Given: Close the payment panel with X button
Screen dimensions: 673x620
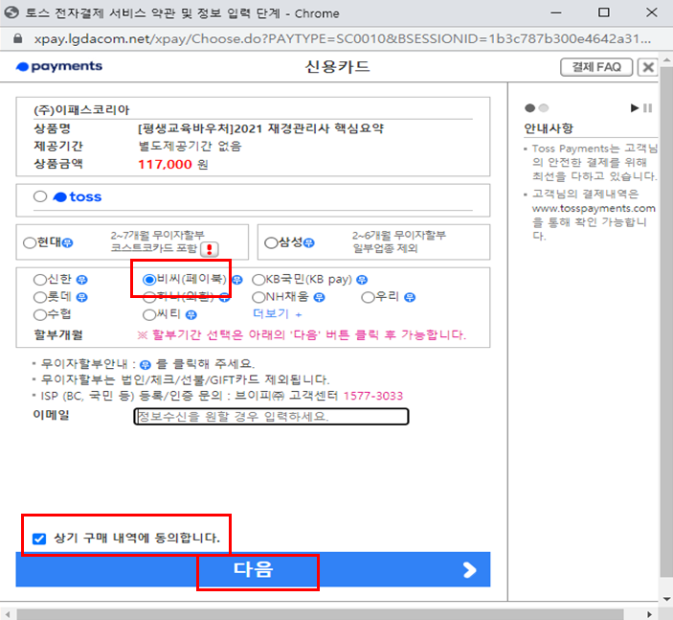Looking at the screenshot, I should [648, 67].
